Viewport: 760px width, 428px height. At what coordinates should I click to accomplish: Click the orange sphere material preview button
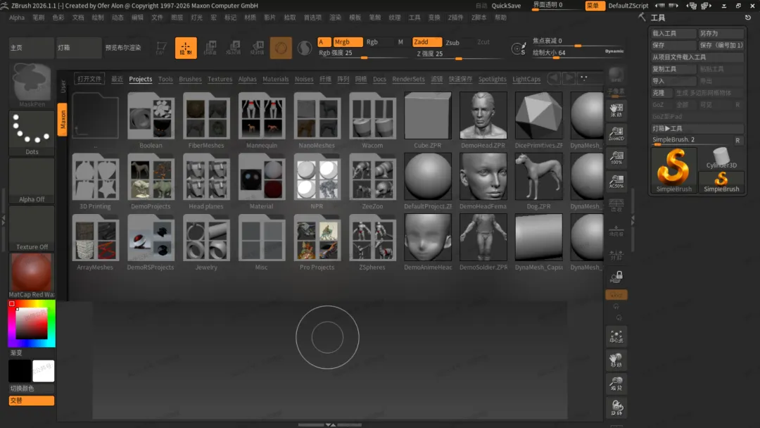[x=281, y=48]
